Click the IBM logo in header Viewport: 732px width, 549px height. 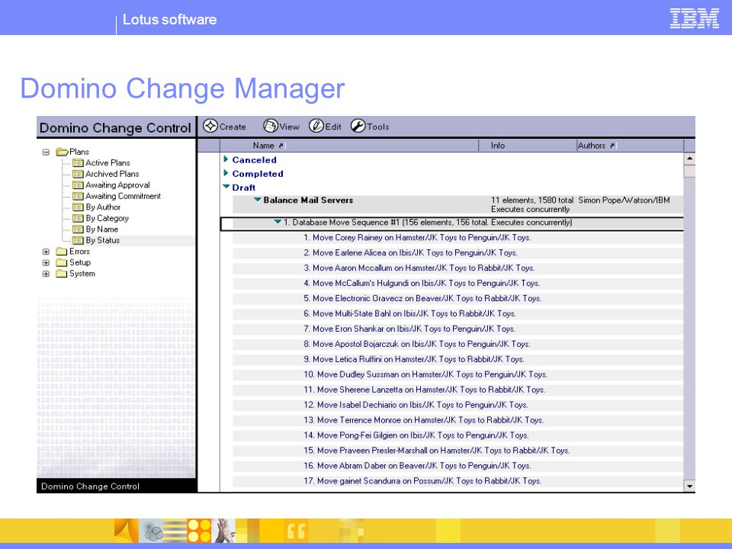[694, 18]
